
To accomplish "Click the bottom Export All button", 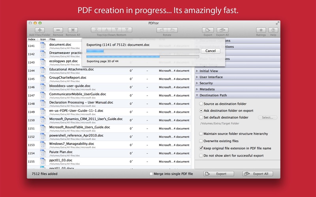I will click(258, 174).
